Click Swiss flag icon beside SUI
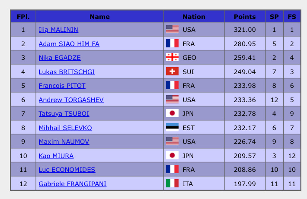This screenshot has height=199, width=307. (172, 71)
